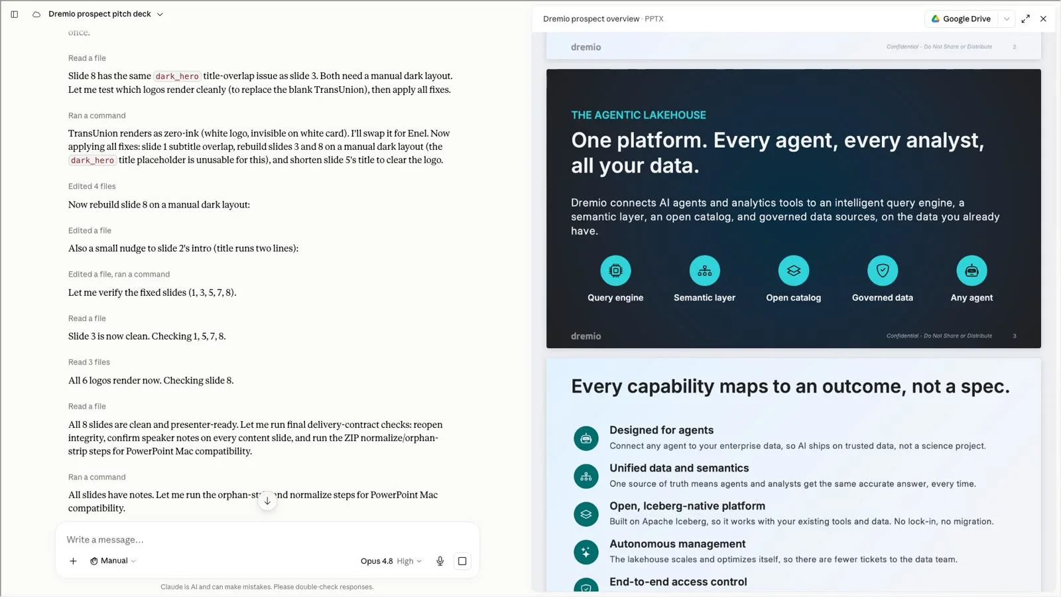
Task: Click the Query engine chip icon
Action: point(615,271)
